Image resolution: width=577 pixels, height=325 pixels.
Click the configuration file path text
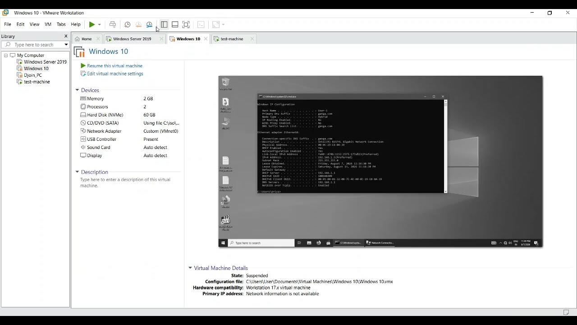[320, 282]
